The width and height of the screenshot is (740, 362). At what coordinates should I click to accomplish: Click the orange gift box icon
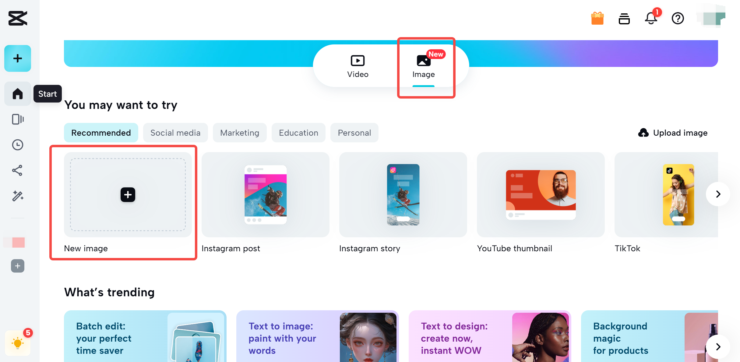click(x=597, y=18)
